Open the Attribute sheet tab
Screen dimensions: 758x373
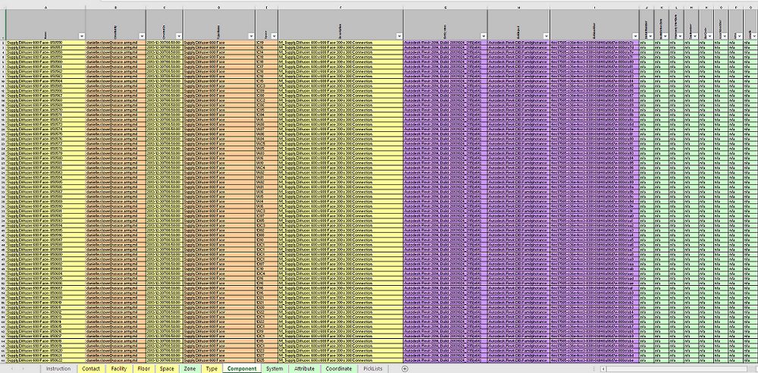(304, 368)
